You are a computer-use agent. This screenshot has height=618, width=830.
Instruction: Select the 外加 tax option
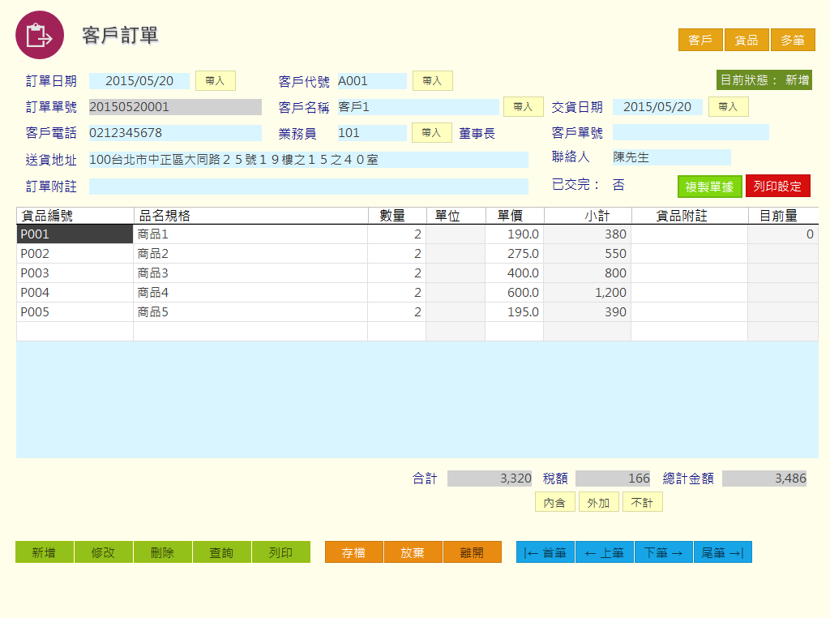click(598, 502)
